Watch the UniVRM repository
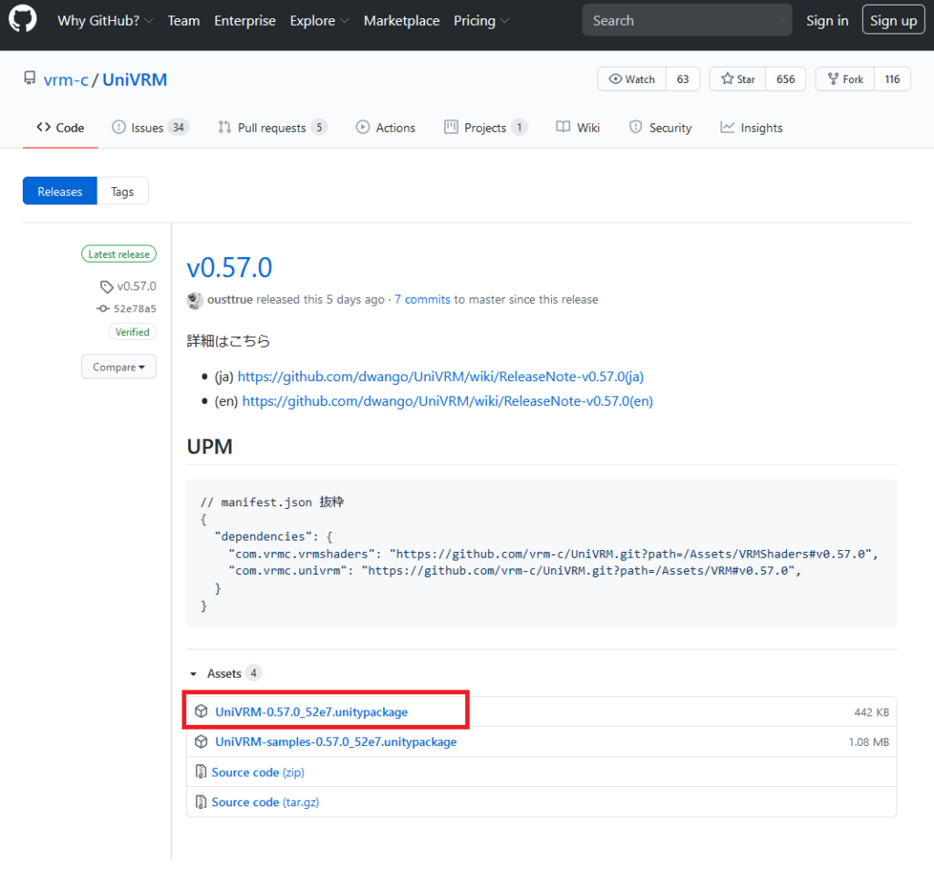 point(631,79)
